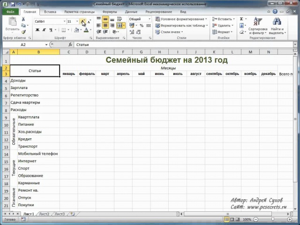Click the macro record icon in status bar
Viewport: 300px width, 225px height.
tap(23, 219)
